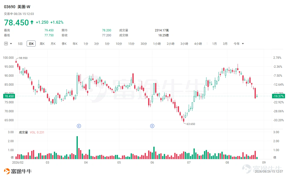This screenshot has height=178, width=287.
Task: Click the 1D interval icon
Action: (6, 44)
